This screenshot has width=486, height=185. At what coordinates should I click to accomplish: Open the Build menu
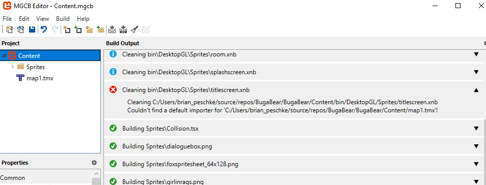coord(63,19)
